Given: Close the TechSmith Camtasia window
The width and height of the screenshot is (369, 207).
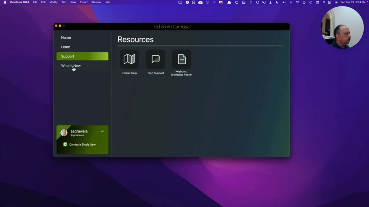Looking at the screenshot, I should point(56,26).
